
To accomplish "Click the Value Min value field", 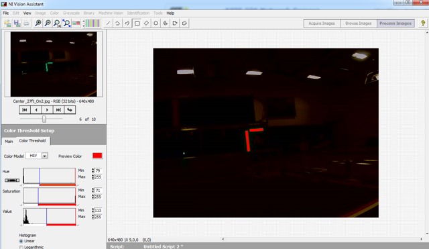I will click(99, 211).
